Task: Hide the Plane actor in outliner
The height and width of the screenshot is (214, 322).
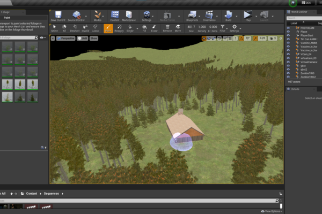Action: pos(288,32)
